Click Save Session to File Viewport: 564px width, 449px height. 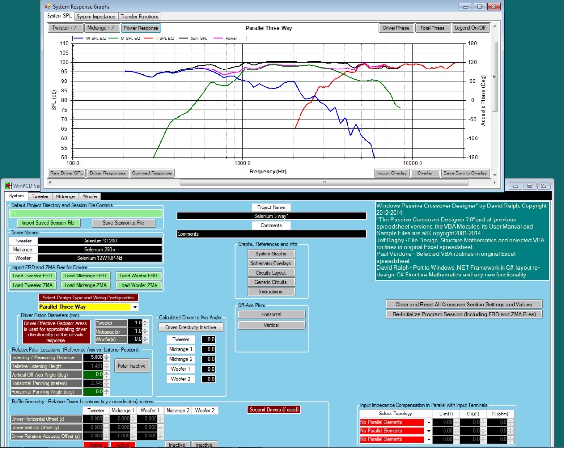click(x=123, y=223)
